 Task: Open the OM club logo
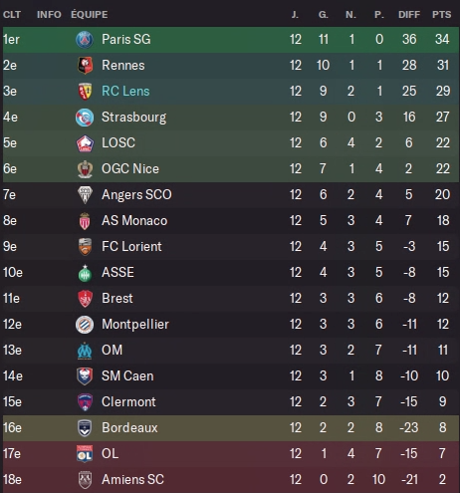click(x=85, y=351)
